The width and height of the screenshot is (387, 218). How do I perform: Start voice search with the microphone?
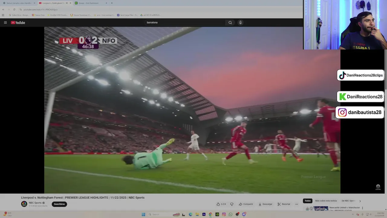pos(240,22)
